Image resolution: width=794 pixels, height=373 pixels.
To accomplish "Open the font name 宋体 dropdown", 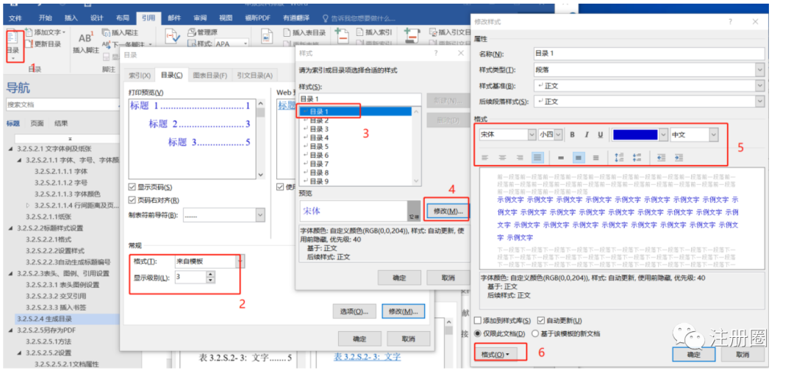I will tap(532, 135).
